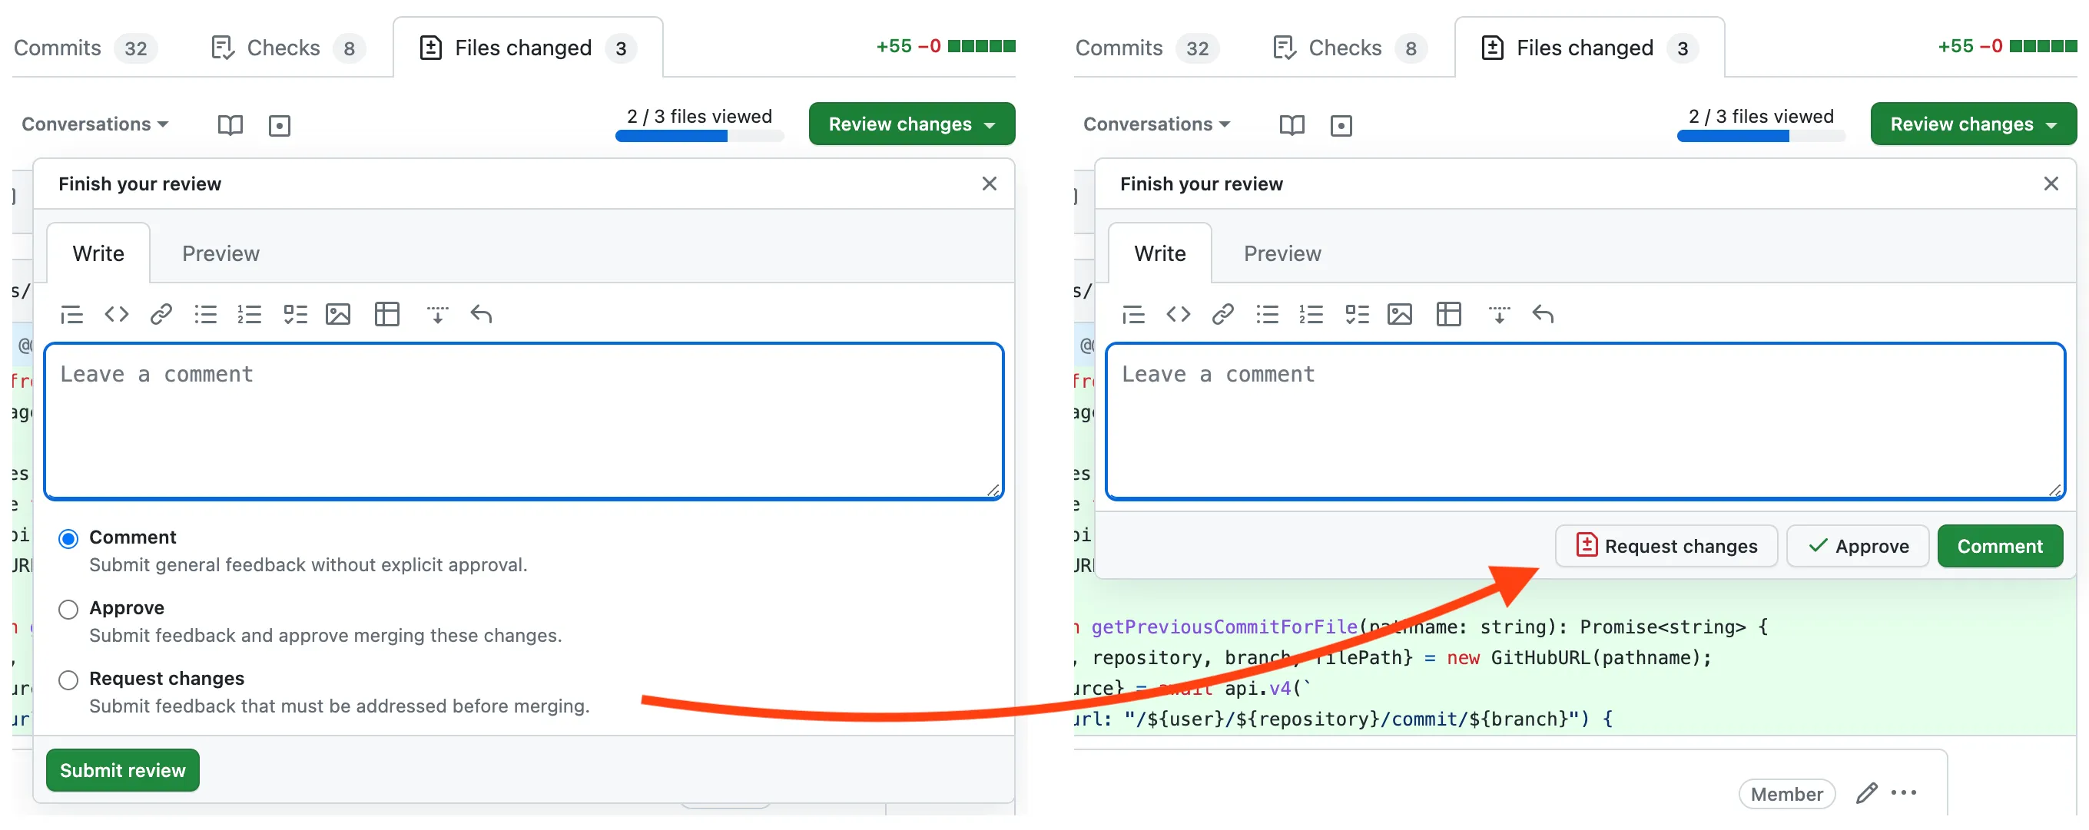Click the Request changes button on right
Screen dimensions: 2089x830
[x=1666, y=547]
